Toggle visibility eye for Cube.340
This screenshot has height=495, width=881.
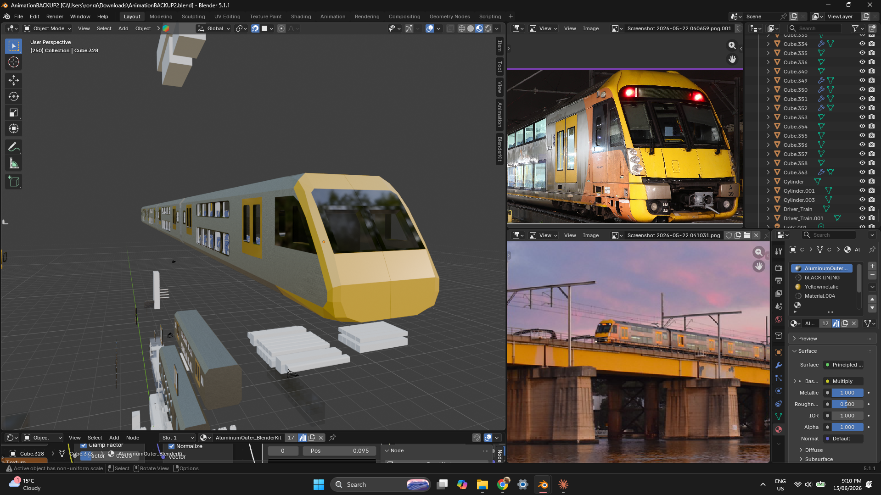point(862,72)
